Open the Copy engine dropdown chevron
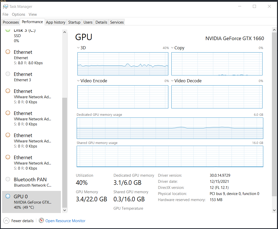The width and height of the screenshot is (278, 229). [172, 48]
